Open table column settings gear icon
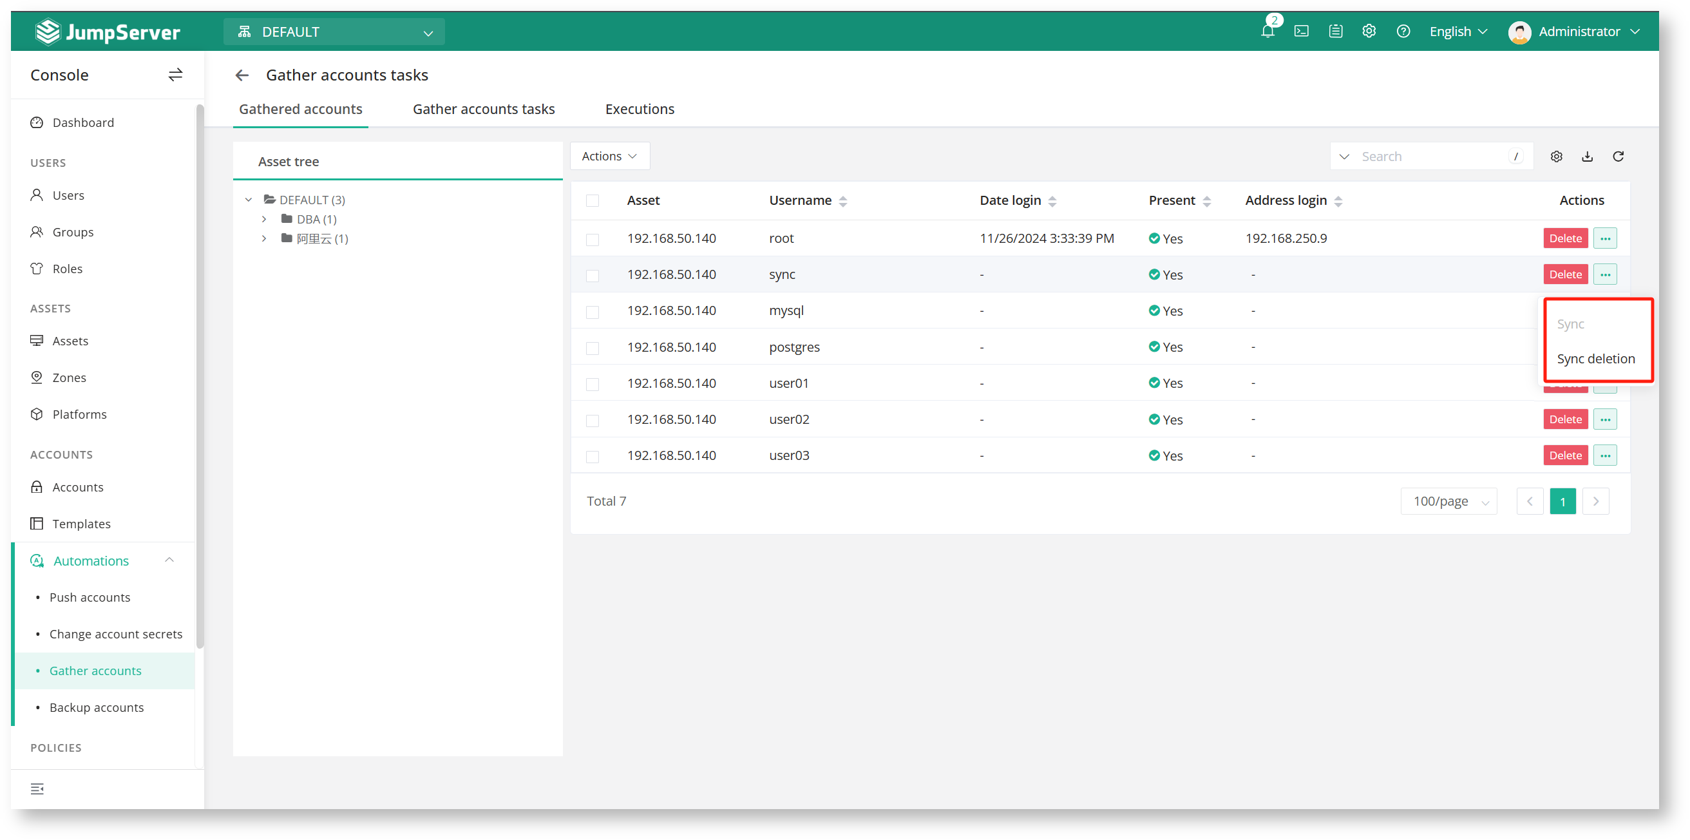 [x=1556, y=156]
